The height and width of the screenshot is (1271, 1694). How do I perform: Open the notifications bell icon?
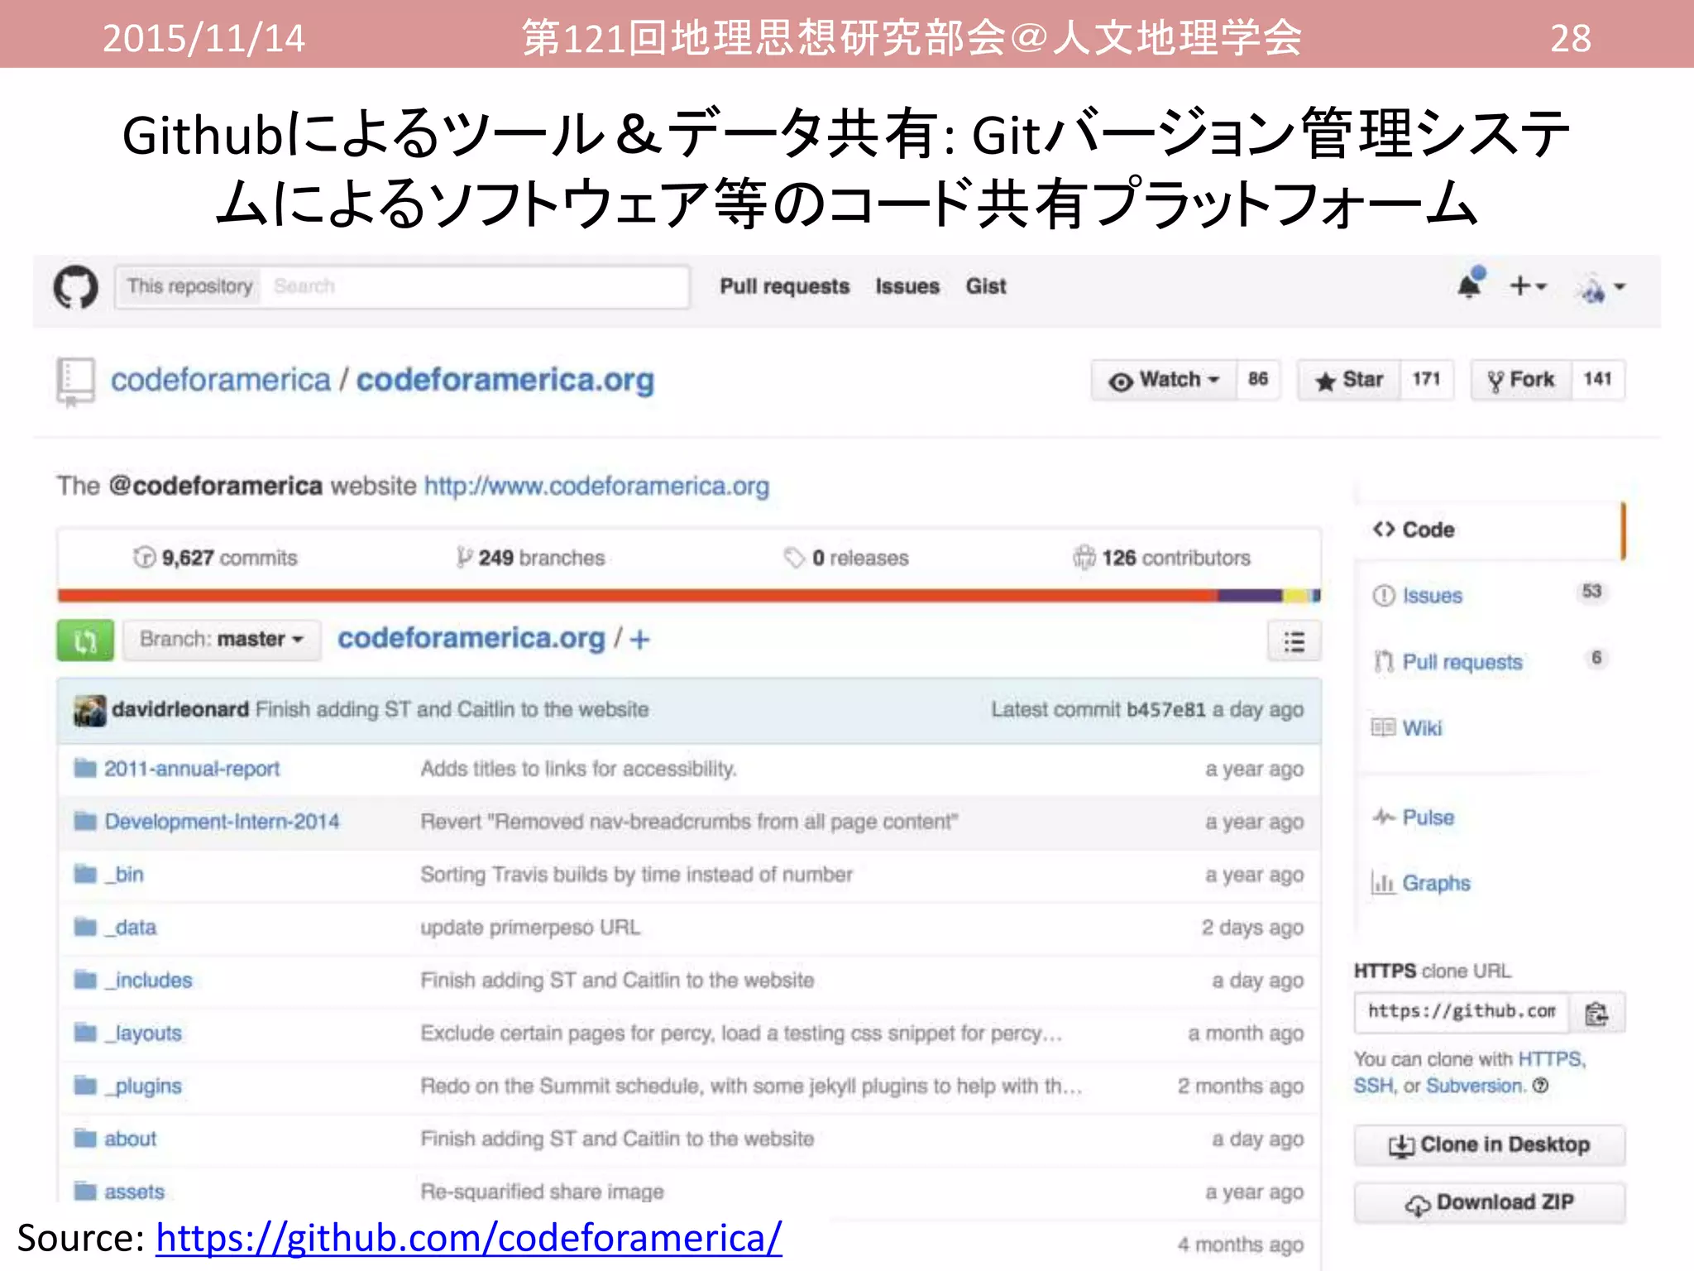pos(1471,285)
